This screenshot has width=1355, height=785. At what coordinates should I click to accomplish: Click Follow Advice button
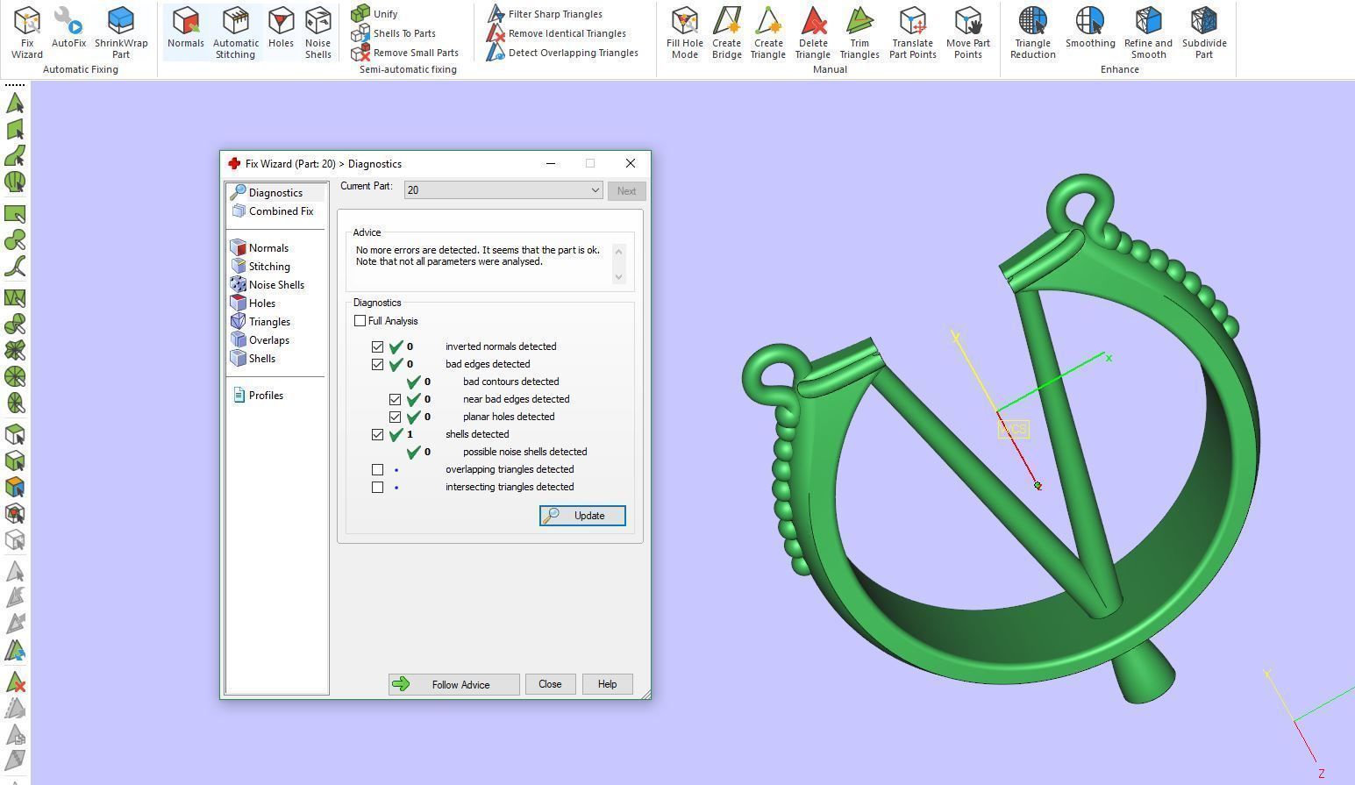453,684
